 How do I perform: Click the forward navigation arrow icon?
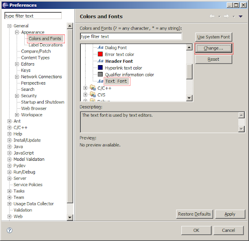(226, 17)
